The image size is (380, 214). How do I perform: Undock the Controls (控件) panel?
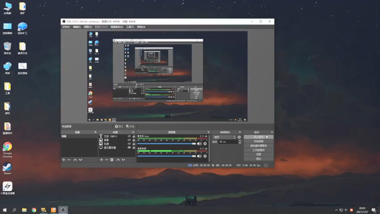pos(272,132)
